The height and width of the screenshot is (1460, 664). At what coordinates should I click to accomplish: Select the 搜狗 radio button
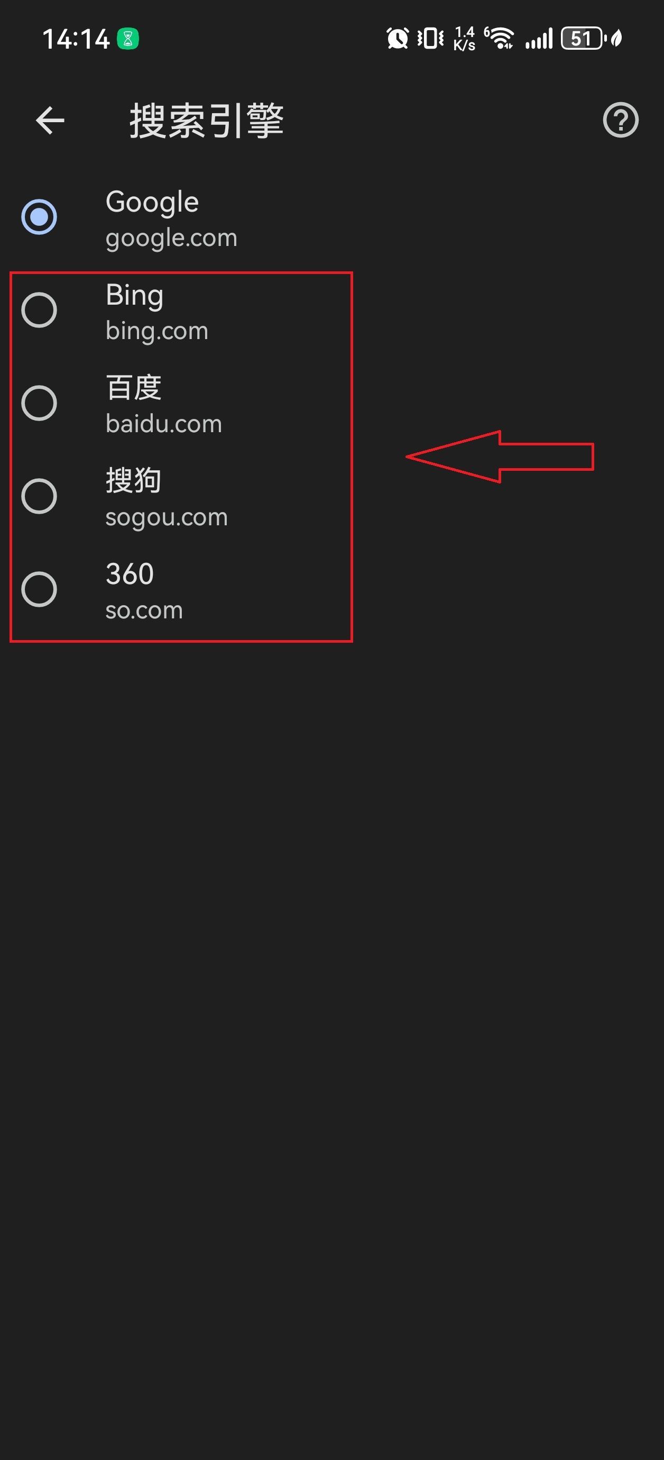click(39, 496)
